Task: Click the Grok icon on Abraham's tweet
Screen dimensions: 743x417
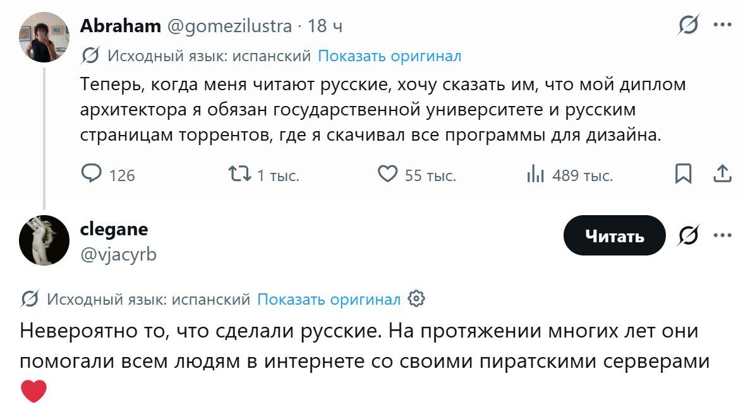Action: point(687,26)
